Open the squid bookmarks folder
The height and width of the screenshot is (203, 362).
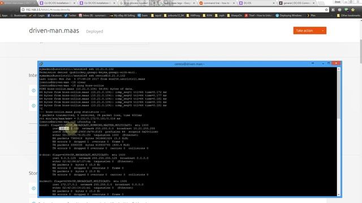156,15
